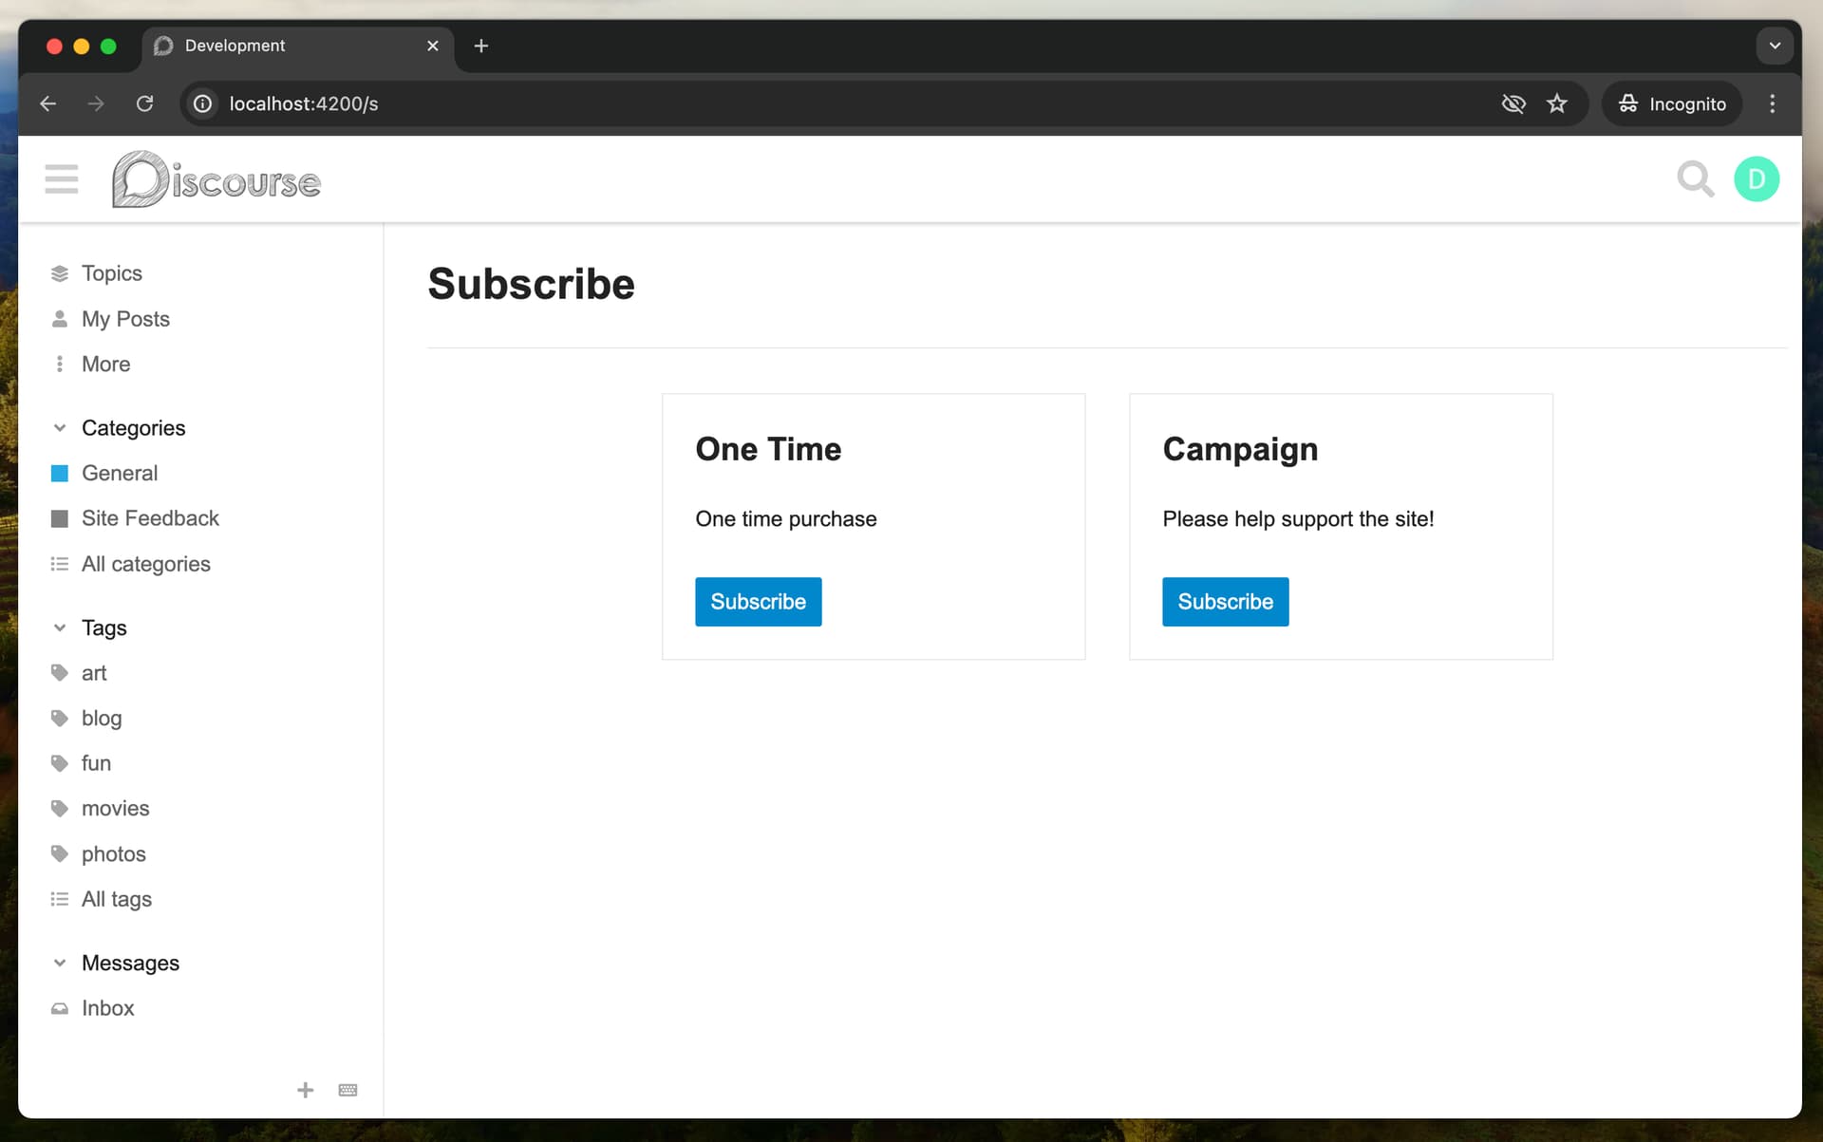Open the General category with blue swatch

coord(119,473)
